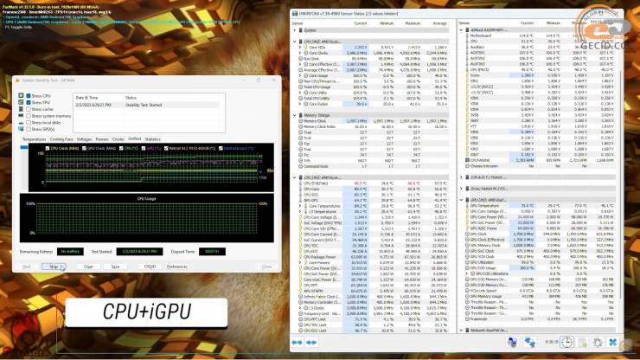Click the first double-arrow icon in the HWiNFO bottom bar

point(298,343)
